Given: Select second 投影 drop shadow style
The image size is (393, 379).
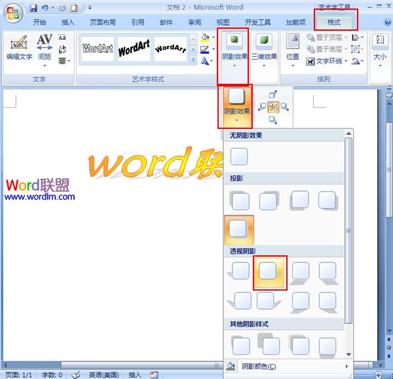Looking at the screenshot, I should [269, 200].
